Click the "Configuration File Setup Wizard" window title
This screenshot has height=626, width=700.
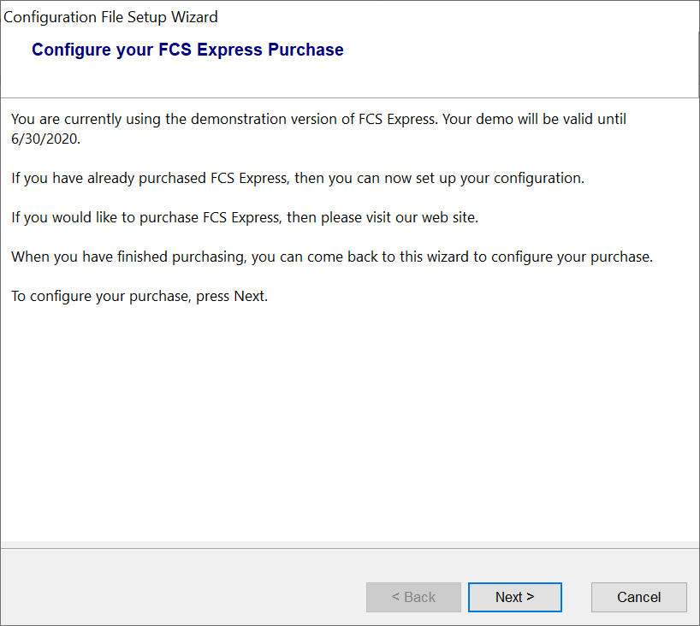coord(111,17)
